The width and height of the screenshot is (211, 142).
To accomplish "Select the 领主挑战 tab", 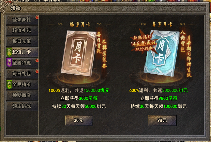I will tap(22, 106).
